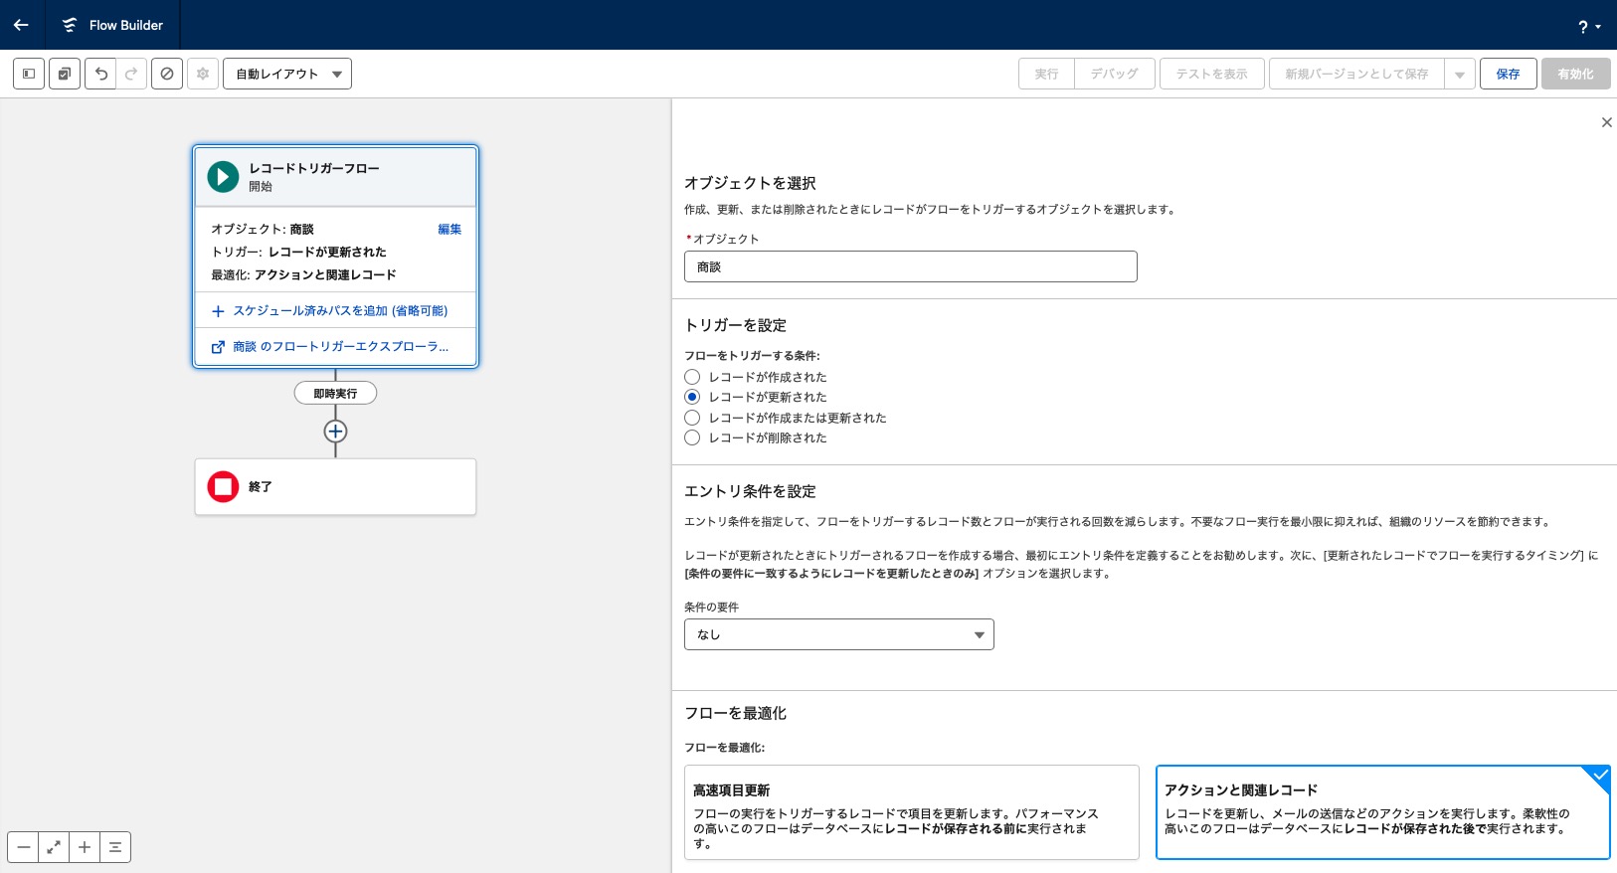
Task: Select レコードが作成または更新された radio option
Action: coord(692,418)
